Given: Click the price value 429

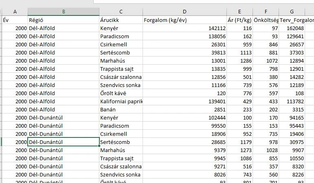Looking at the screenshot, I should click(x=240, y=101).
